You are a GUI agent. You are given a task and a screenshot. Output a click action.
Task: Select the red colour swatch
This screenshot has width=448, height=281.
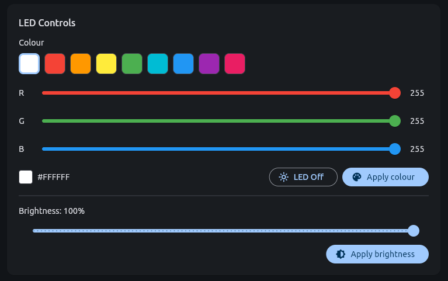[x=55, y=64]
